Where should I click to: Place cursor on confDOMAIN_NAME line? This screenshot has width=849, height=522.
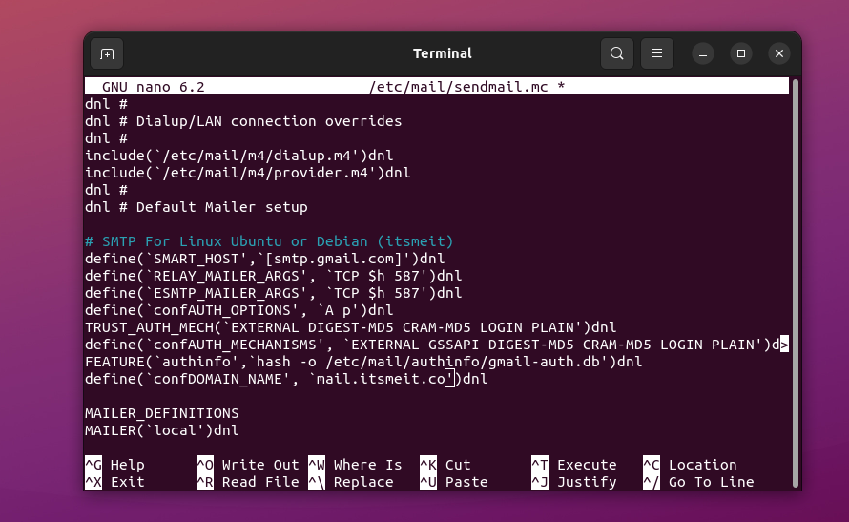285,379
